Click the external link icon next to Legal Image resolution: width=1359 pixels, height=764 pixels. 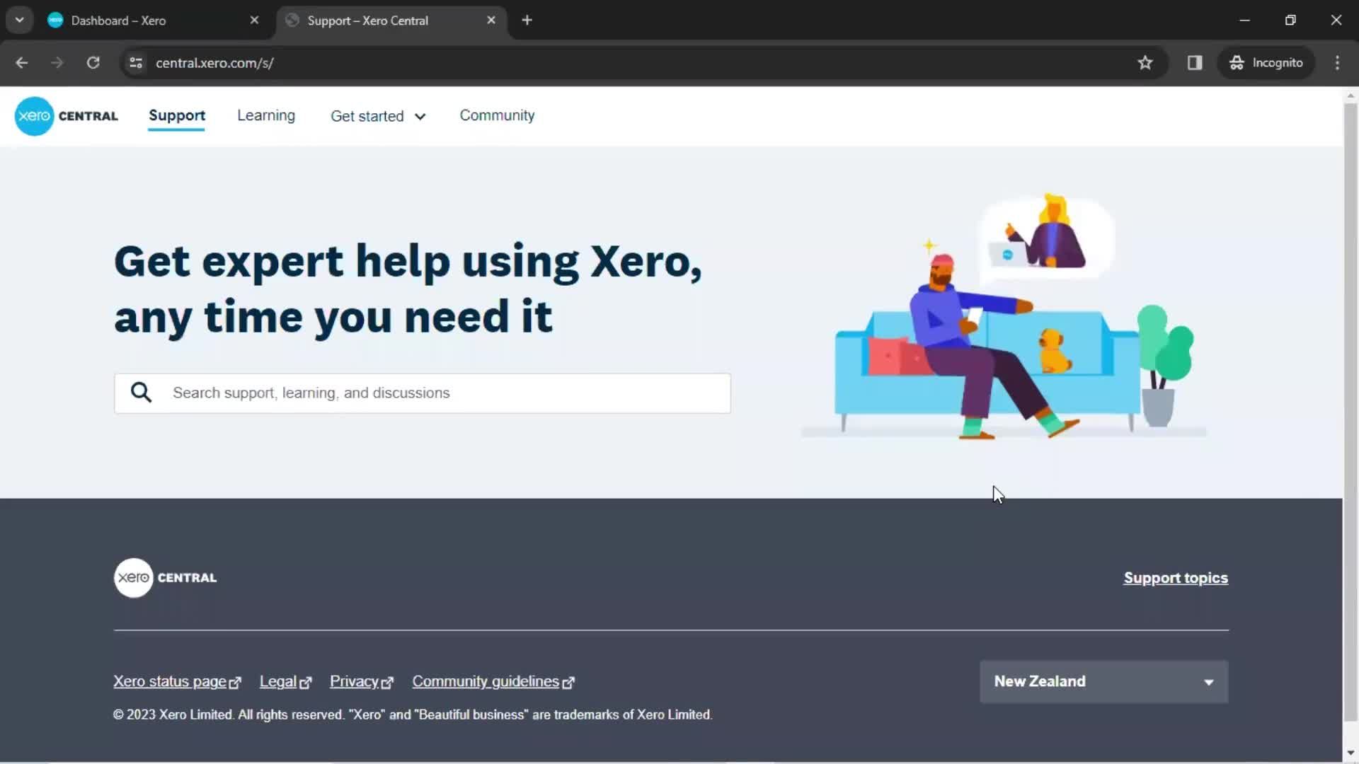[x=306, y=683]
